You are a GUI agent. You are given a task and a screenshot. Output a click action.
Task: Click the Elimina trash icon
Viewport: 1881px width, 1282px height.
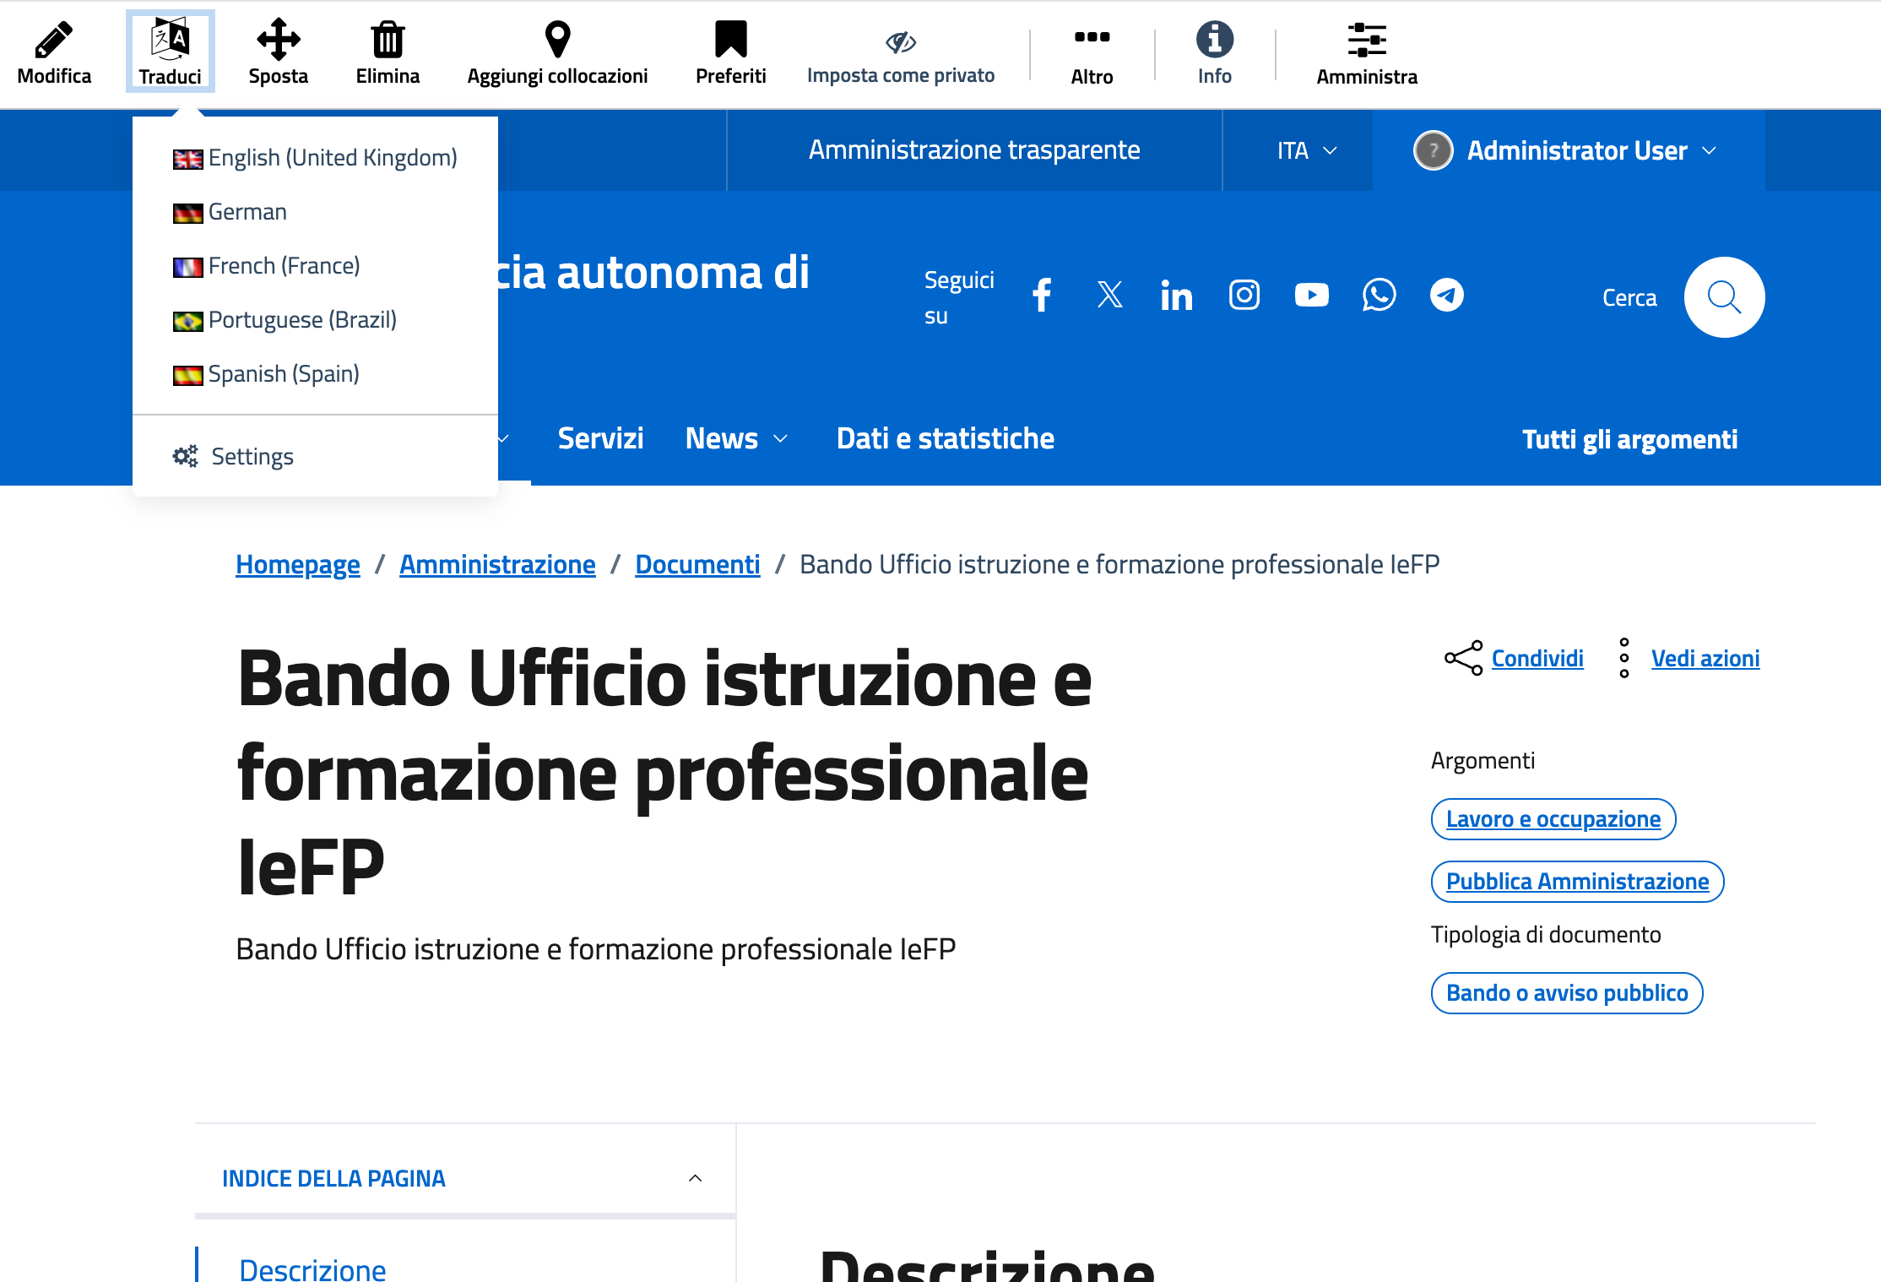pos(388,40)
